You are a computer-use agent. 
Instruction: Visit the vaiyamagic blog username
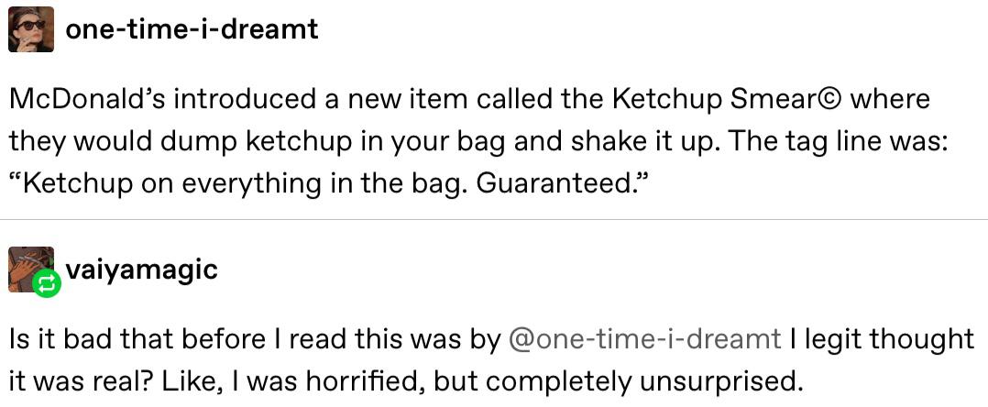(141, 269)
